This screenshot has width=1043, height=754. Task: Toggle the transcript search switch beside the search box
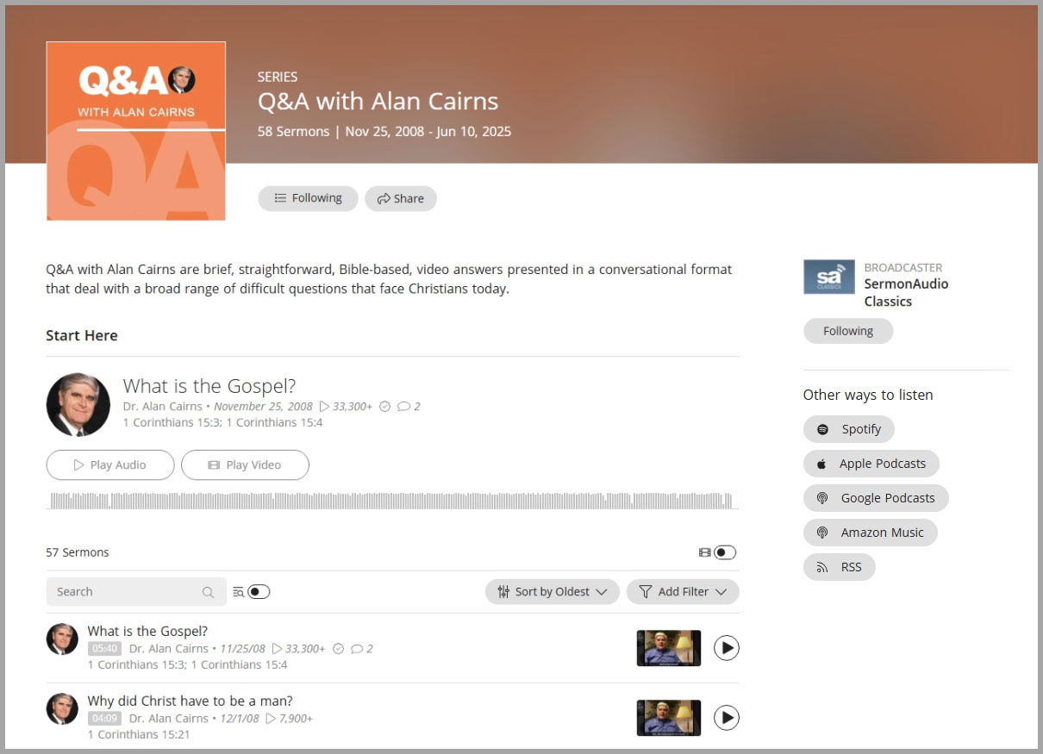pos(259,592)
